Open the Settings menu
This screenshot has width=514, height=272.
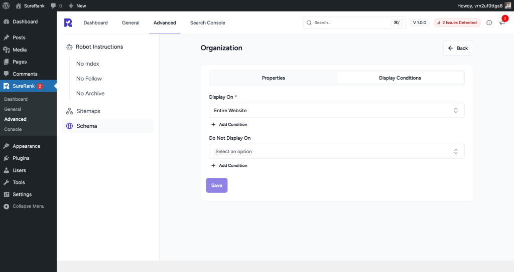pyautogui.click(x=28, y=194)
